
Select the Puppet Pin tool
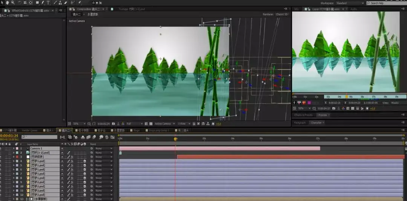tap(80, 3)
